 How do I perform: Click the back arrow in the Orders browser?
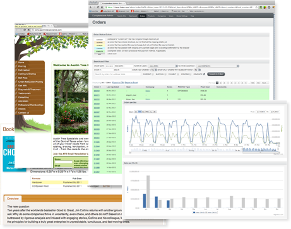pyautogui.click(x=91, y=7)
